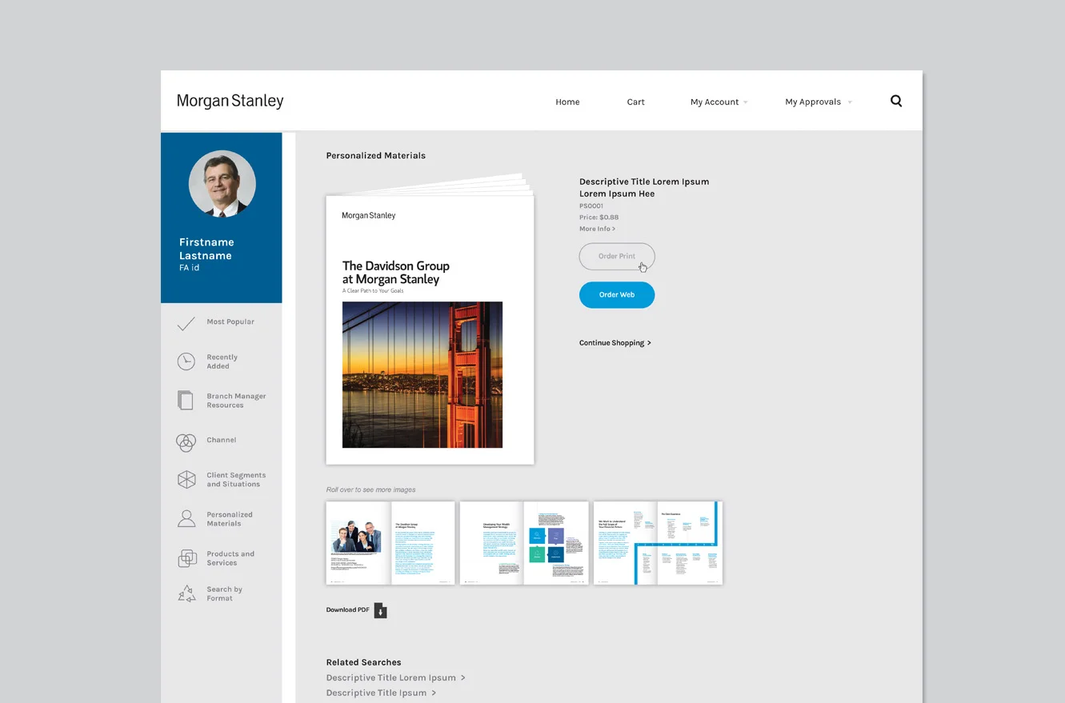Open the thumbnail spread with team photo

[x=390, y=543]
